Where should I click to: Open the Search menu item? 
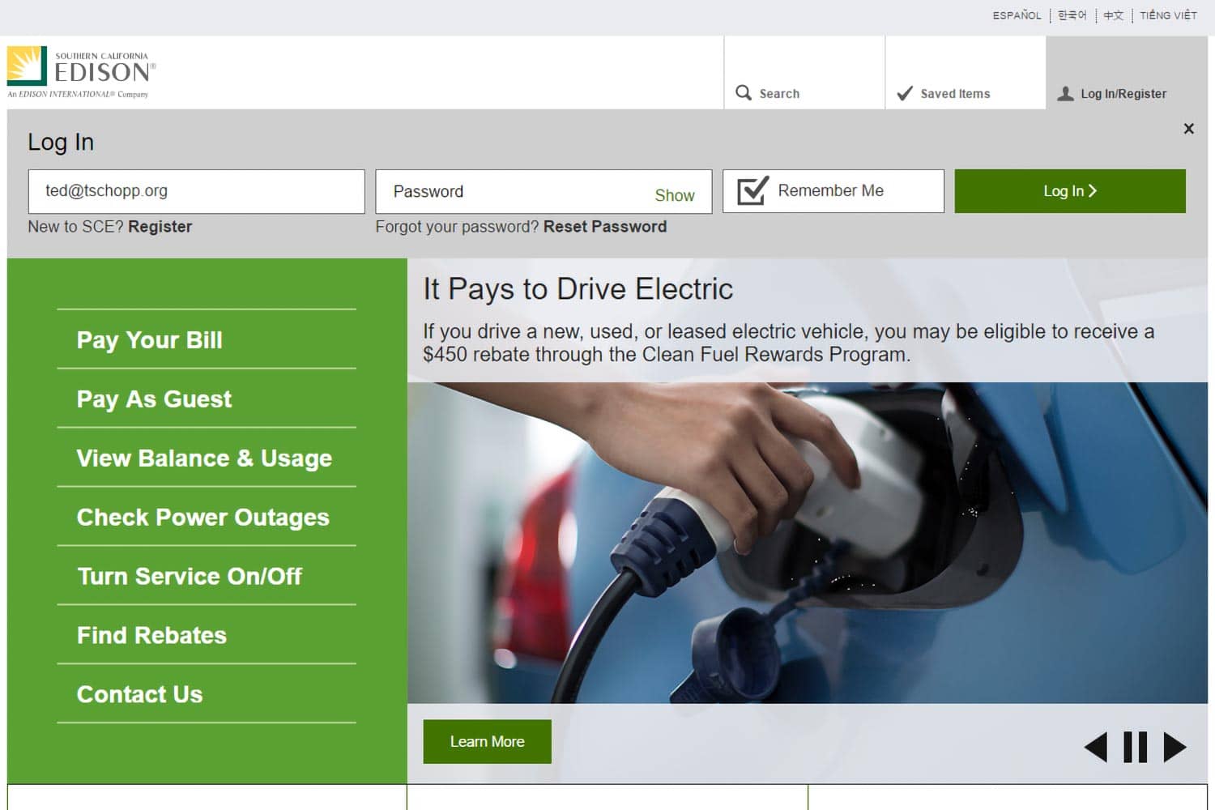point(804,73)
